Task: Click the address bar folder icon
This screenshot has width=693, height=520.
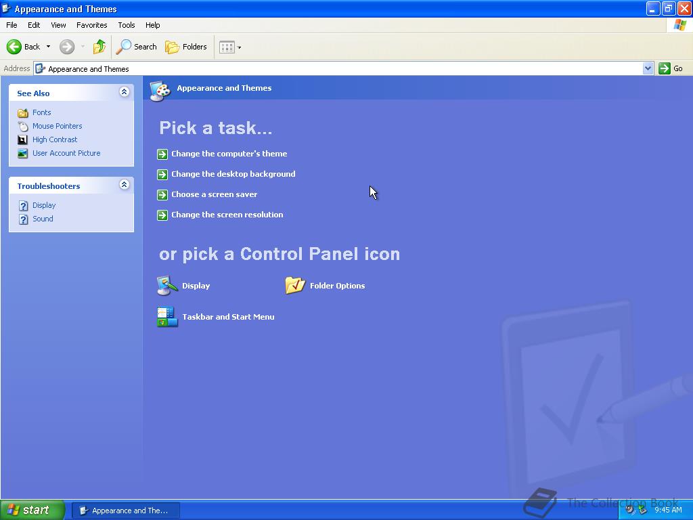Action: coord(40,68)
